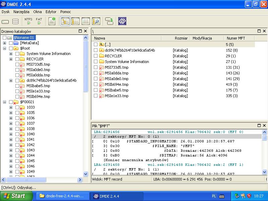This screenshot has height=201, width=268.
Task: Sort by the Rozmiar column header
Action: [176, 38]
